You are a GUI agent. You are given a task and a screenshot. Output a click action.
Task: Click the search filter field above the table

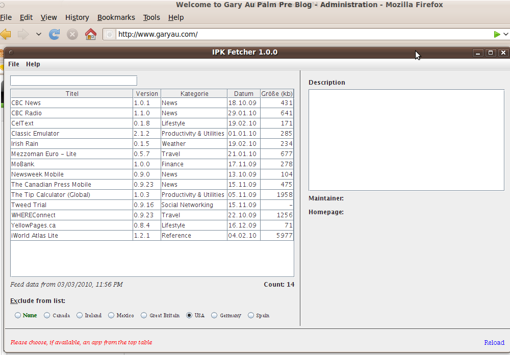pos(74,81)
